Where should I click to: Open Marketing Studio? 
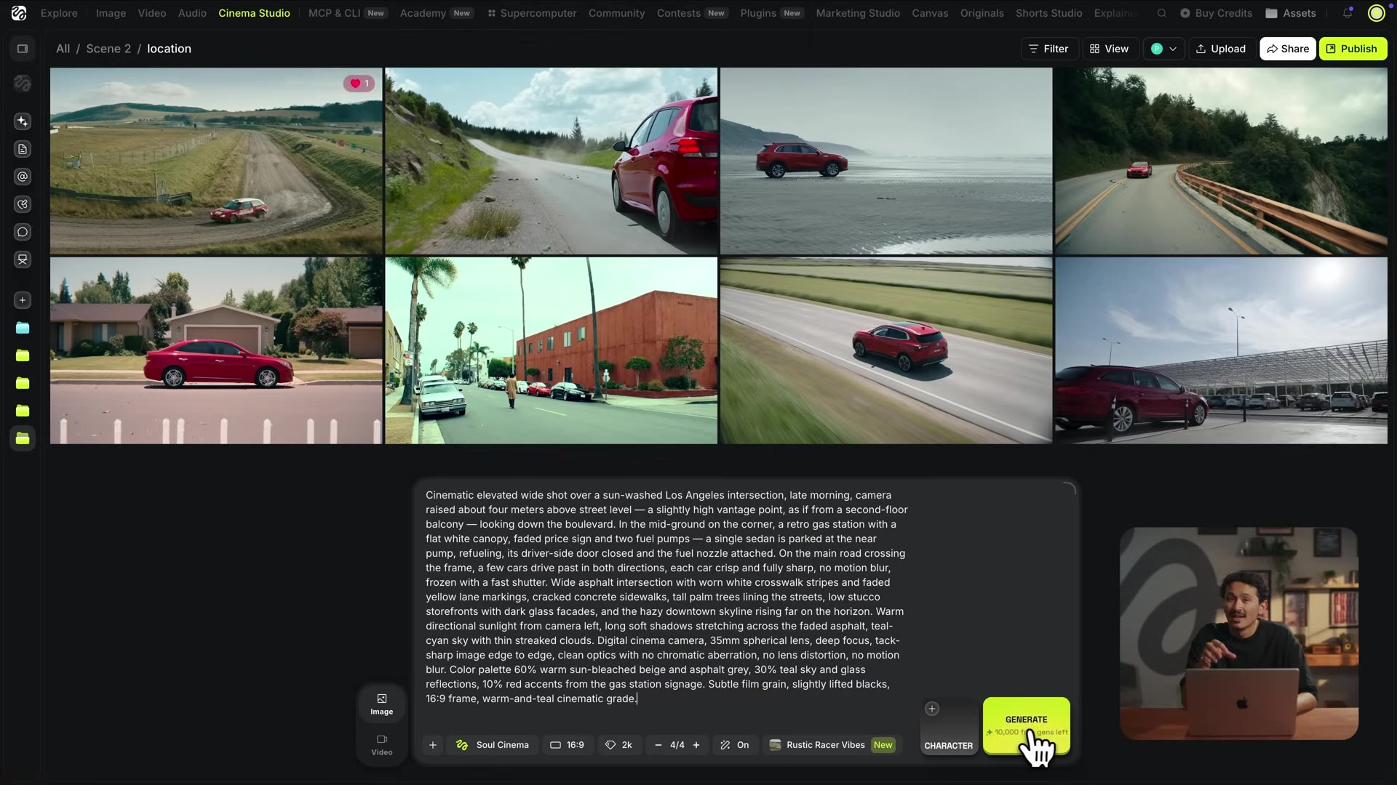pyautogui.click(x=858, y=13)
